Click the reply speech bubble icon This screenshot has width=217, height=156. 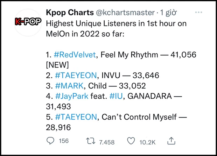(x=50, y=141)
